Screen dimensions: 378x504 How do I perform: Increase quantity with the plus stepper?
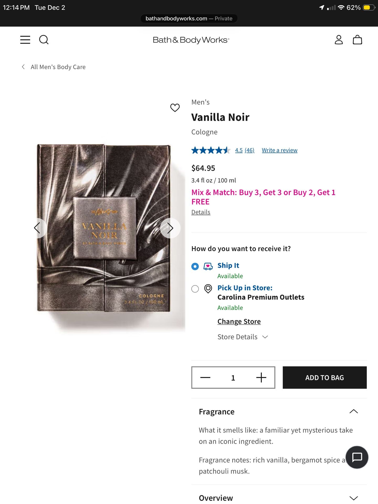[261, 377]
